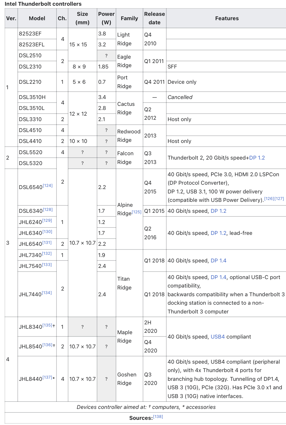
Task: Click the 'Port Ridge' family cell
Action: coord(129,82)
